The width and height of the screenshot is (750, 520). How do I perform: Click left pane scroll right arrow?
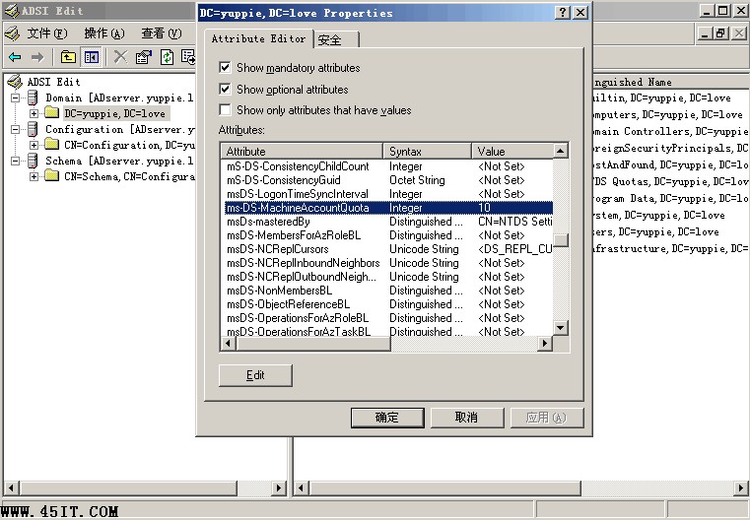[279, 487]
